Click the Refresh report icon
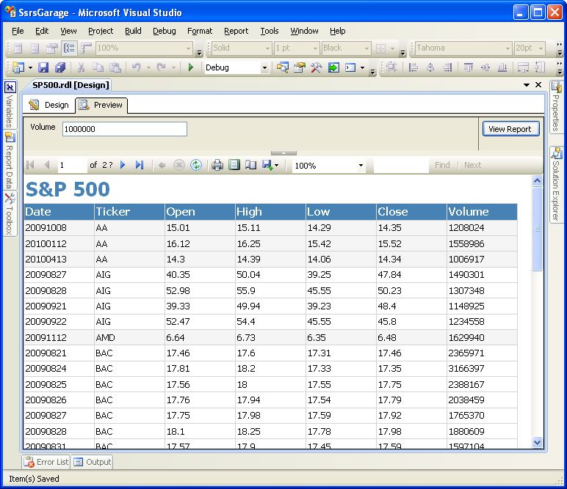 click(196, 165)
